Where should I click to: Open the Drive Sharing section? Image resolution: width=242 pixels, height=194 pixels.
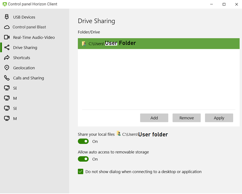(25, 47)
